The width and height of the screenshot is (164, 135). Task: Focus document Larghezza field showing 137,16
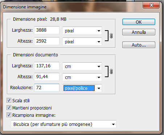(47, 66)
